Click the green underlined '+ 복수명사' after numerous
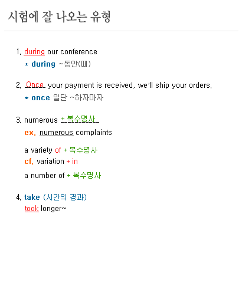This screenshot has width=242, height=283. click(x=80, y=119)
